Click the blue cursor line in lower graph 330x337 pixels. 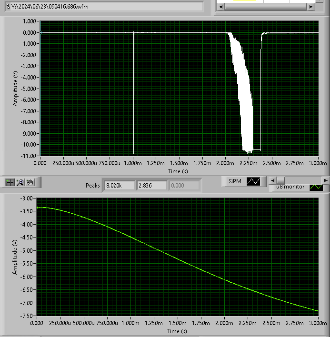tap(206, 257)
